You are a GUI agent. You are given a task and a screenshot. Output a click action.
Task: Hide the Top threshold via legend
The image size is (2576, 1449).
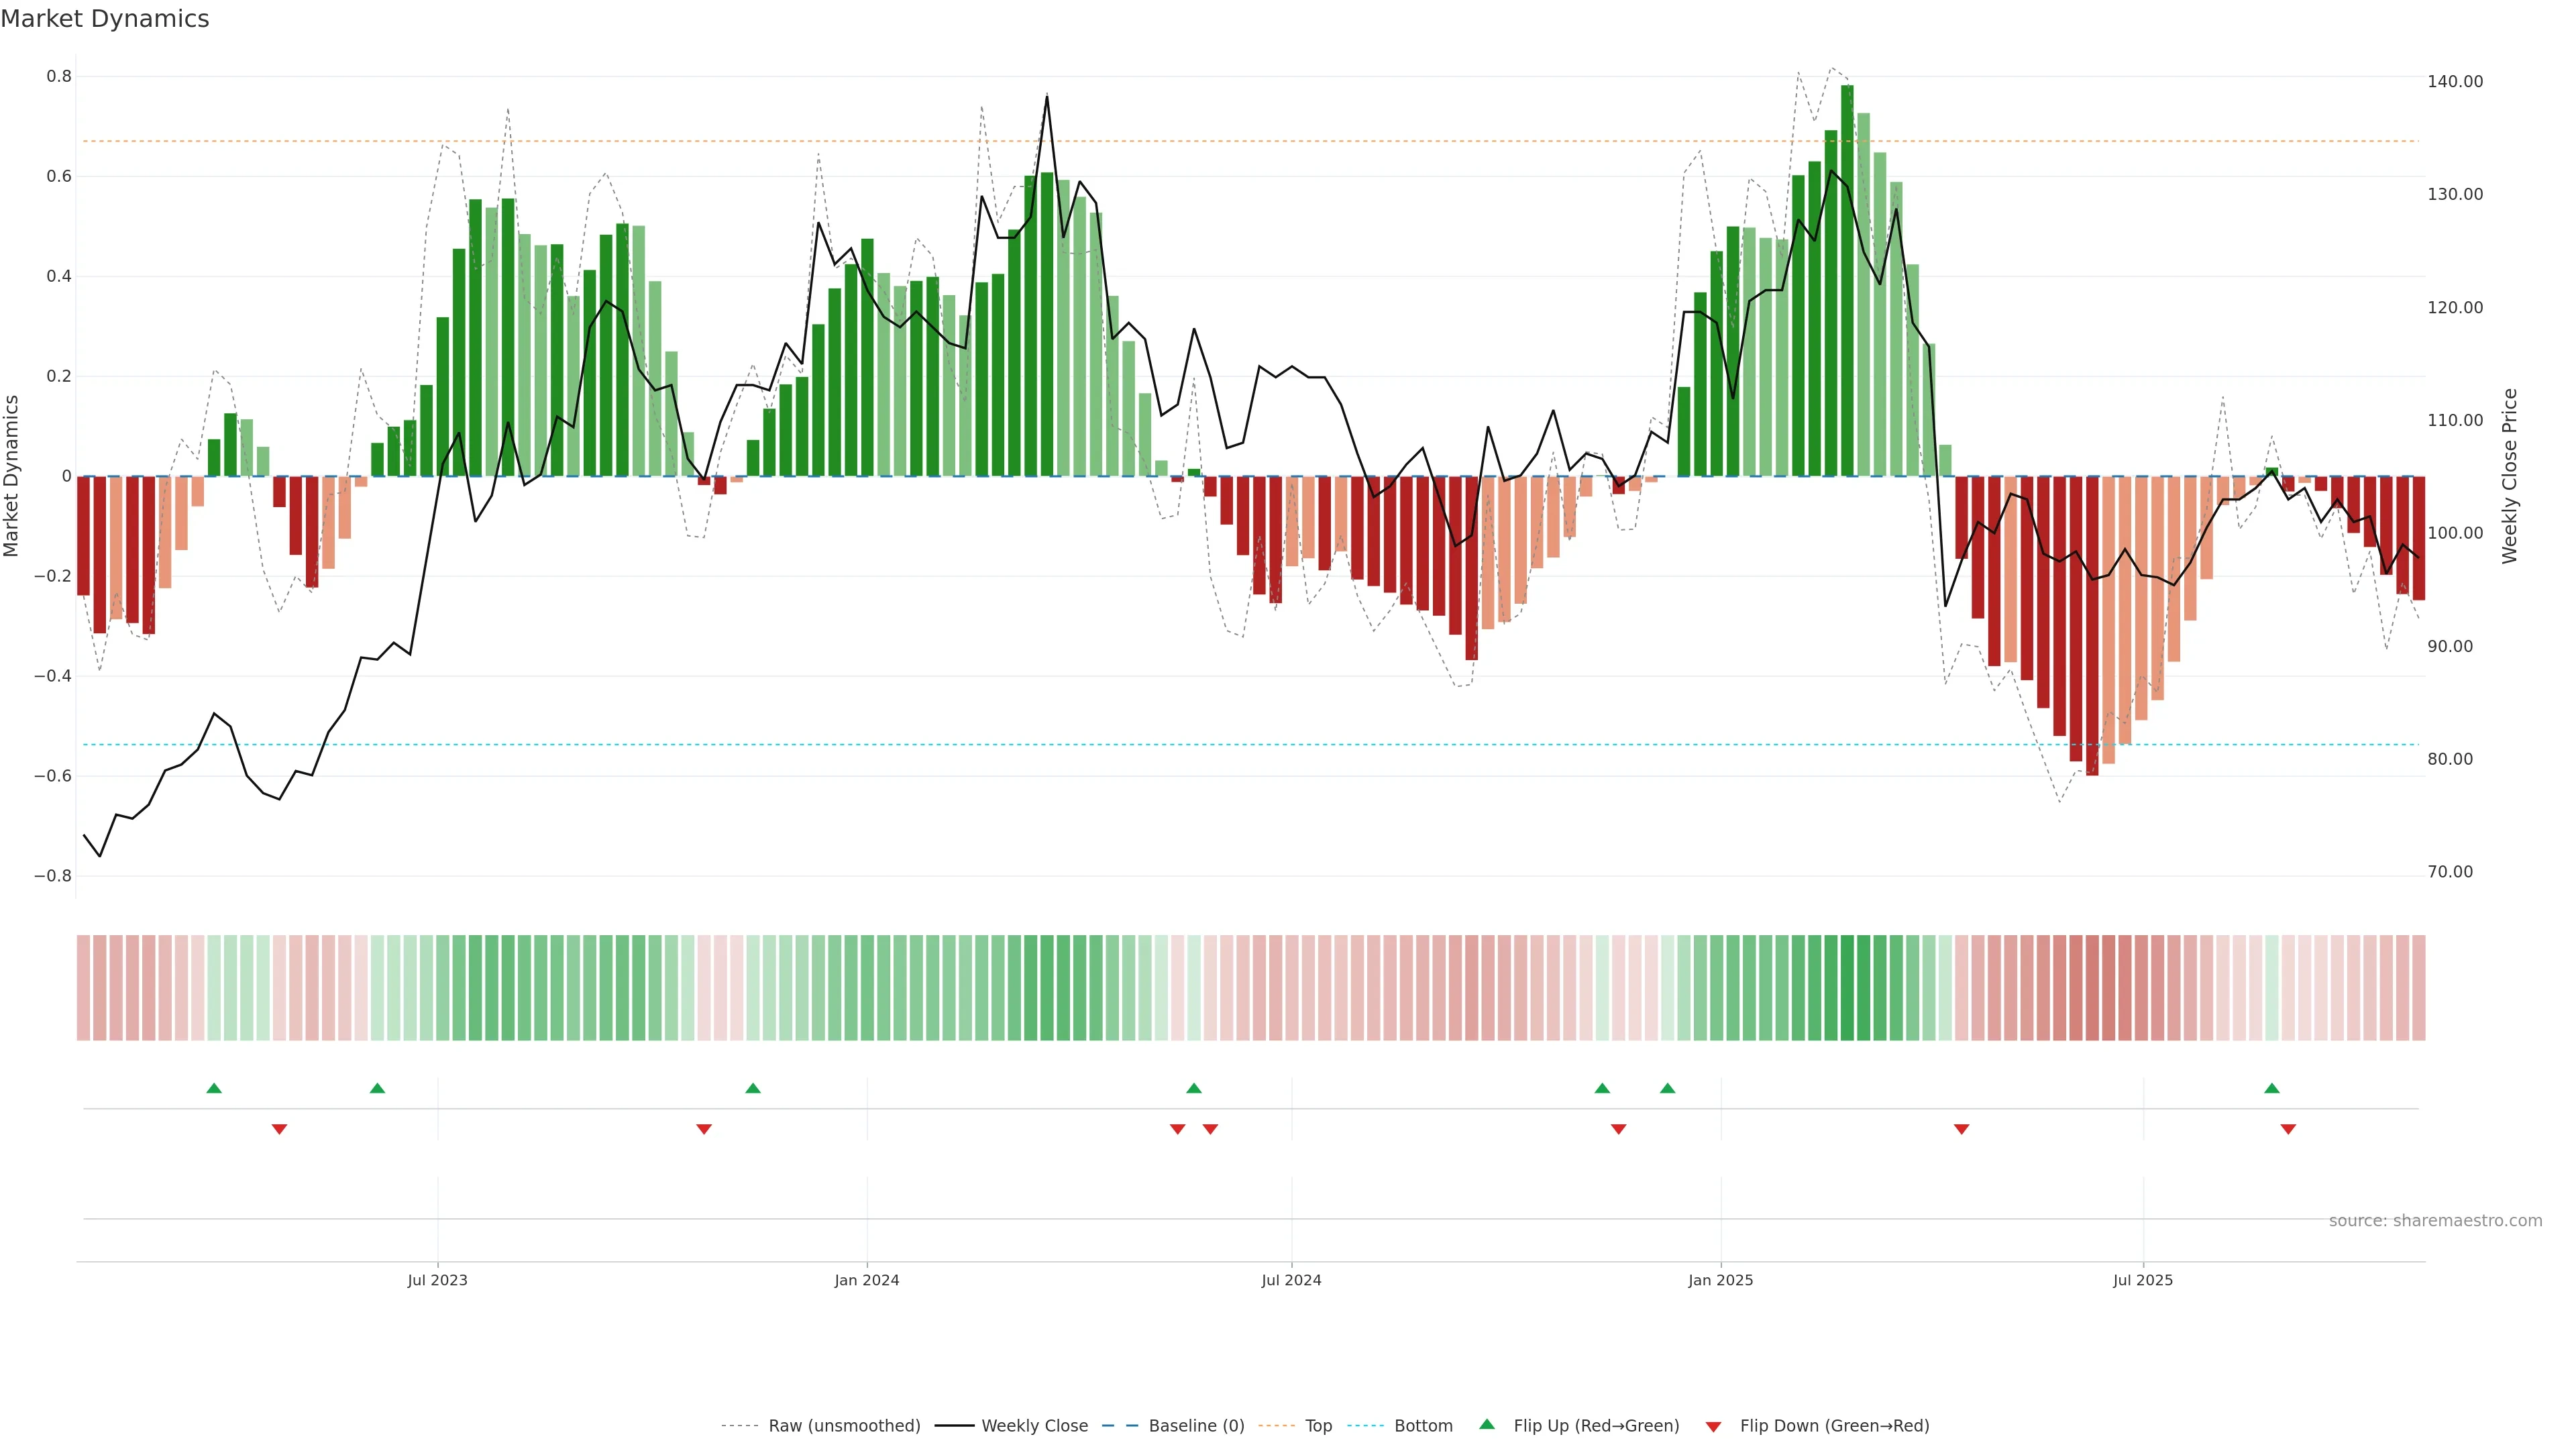pos(1318,1426)
